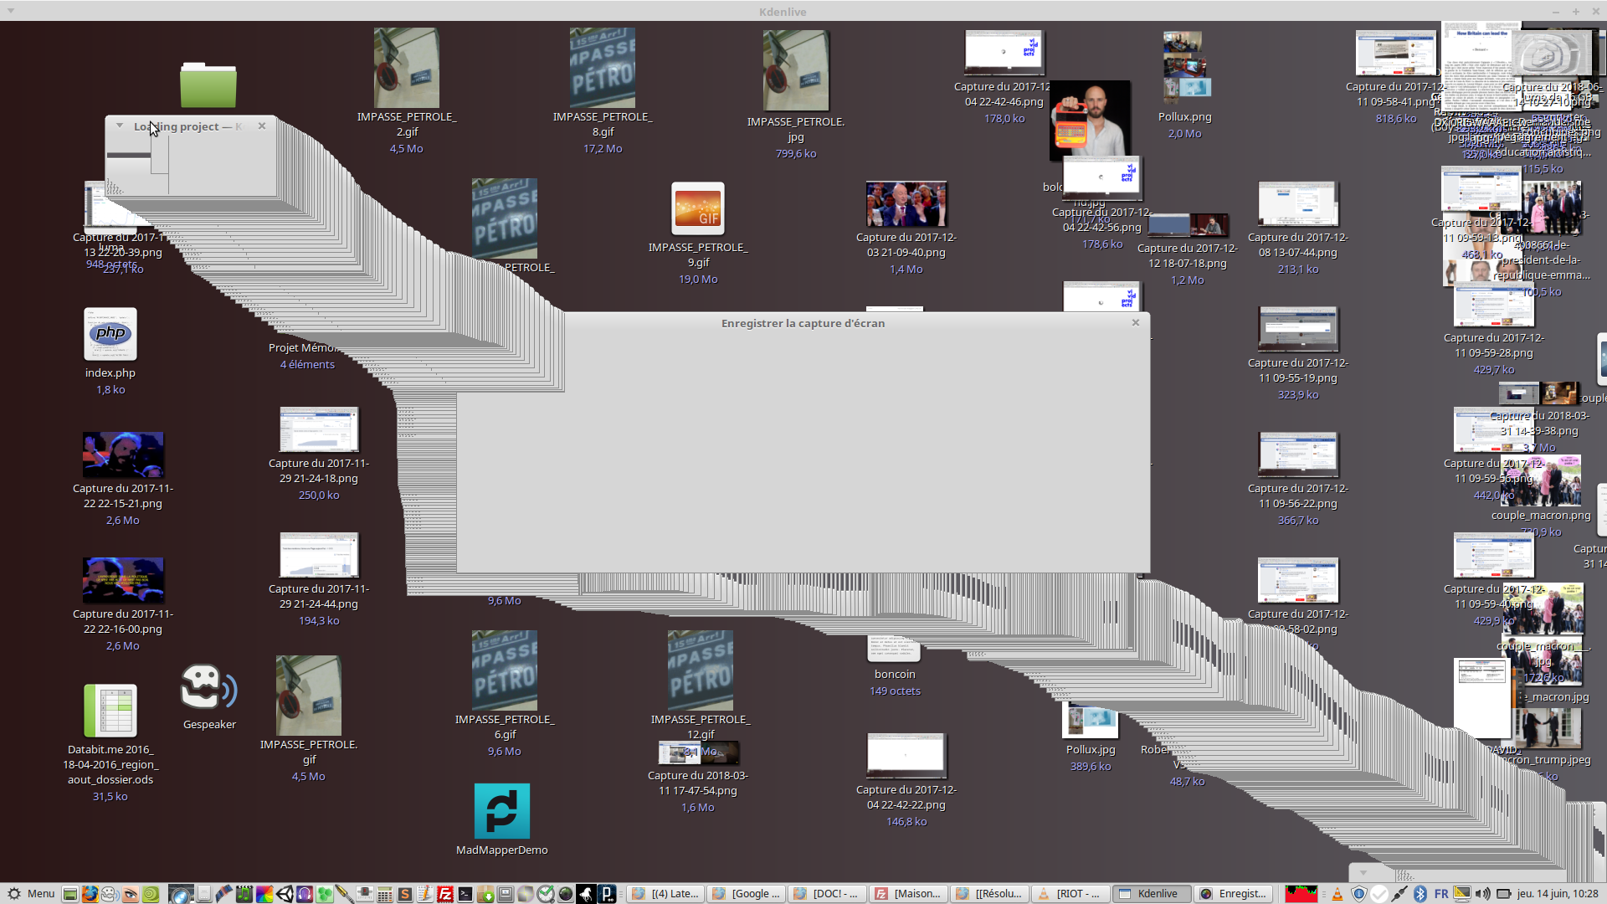Click the [Maison... FileZilla taskbar button
The height and width of the screenshot is (904, 1607).
[x=909, y=894]
